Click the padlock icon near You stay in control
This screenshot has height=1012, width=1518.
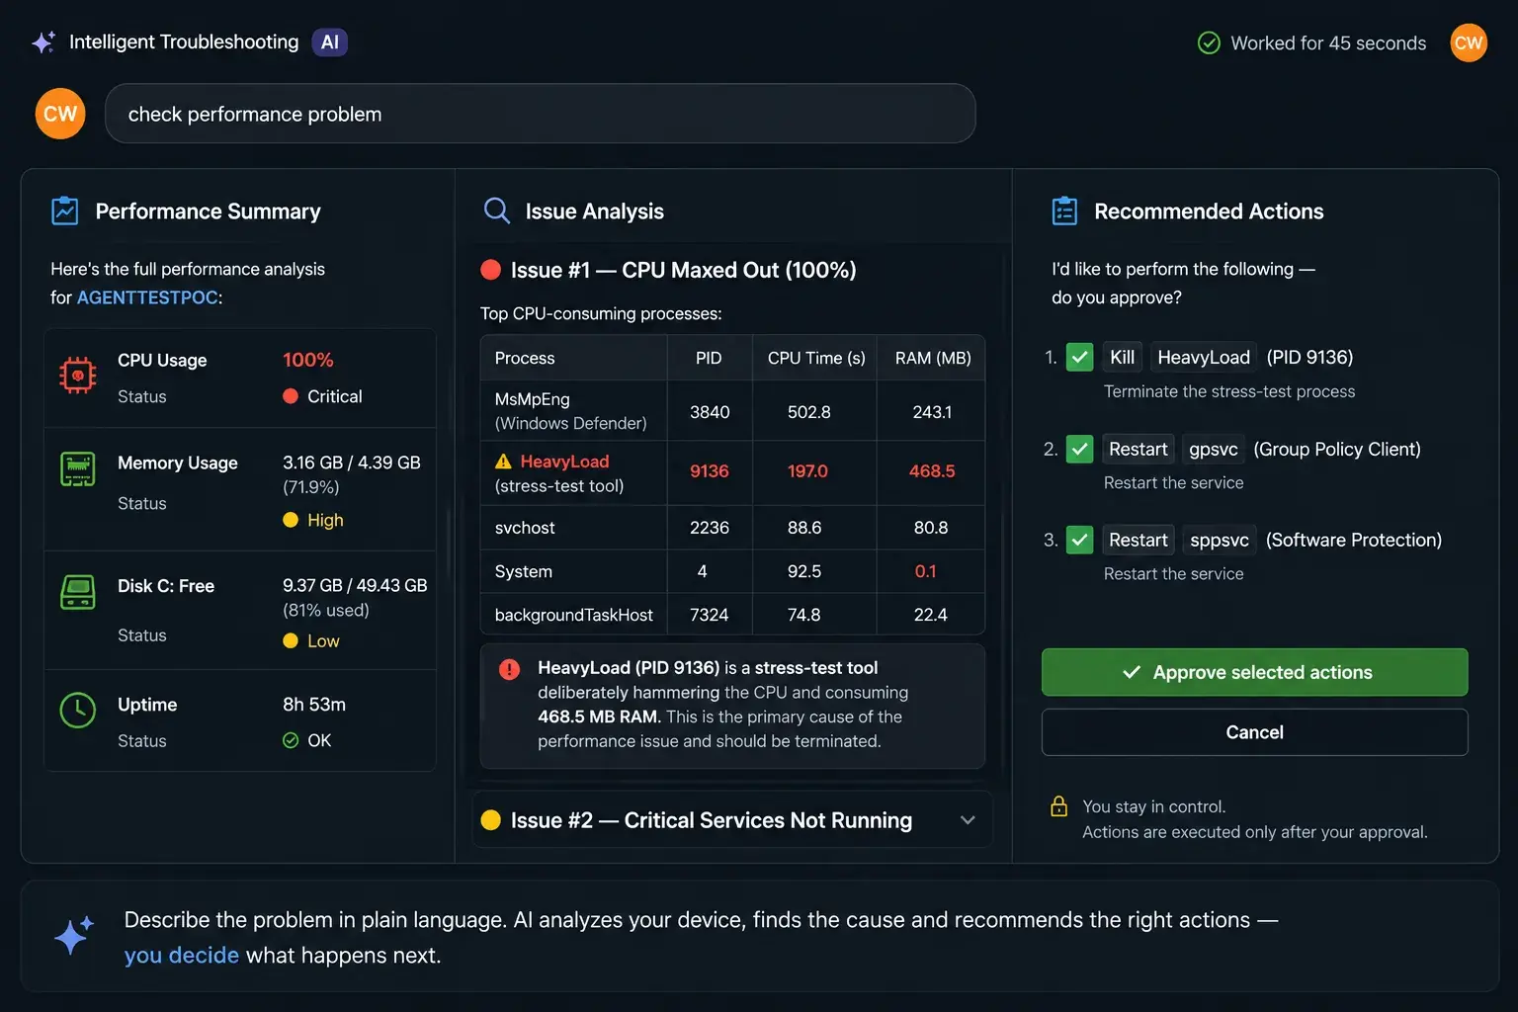[1058, 806]
